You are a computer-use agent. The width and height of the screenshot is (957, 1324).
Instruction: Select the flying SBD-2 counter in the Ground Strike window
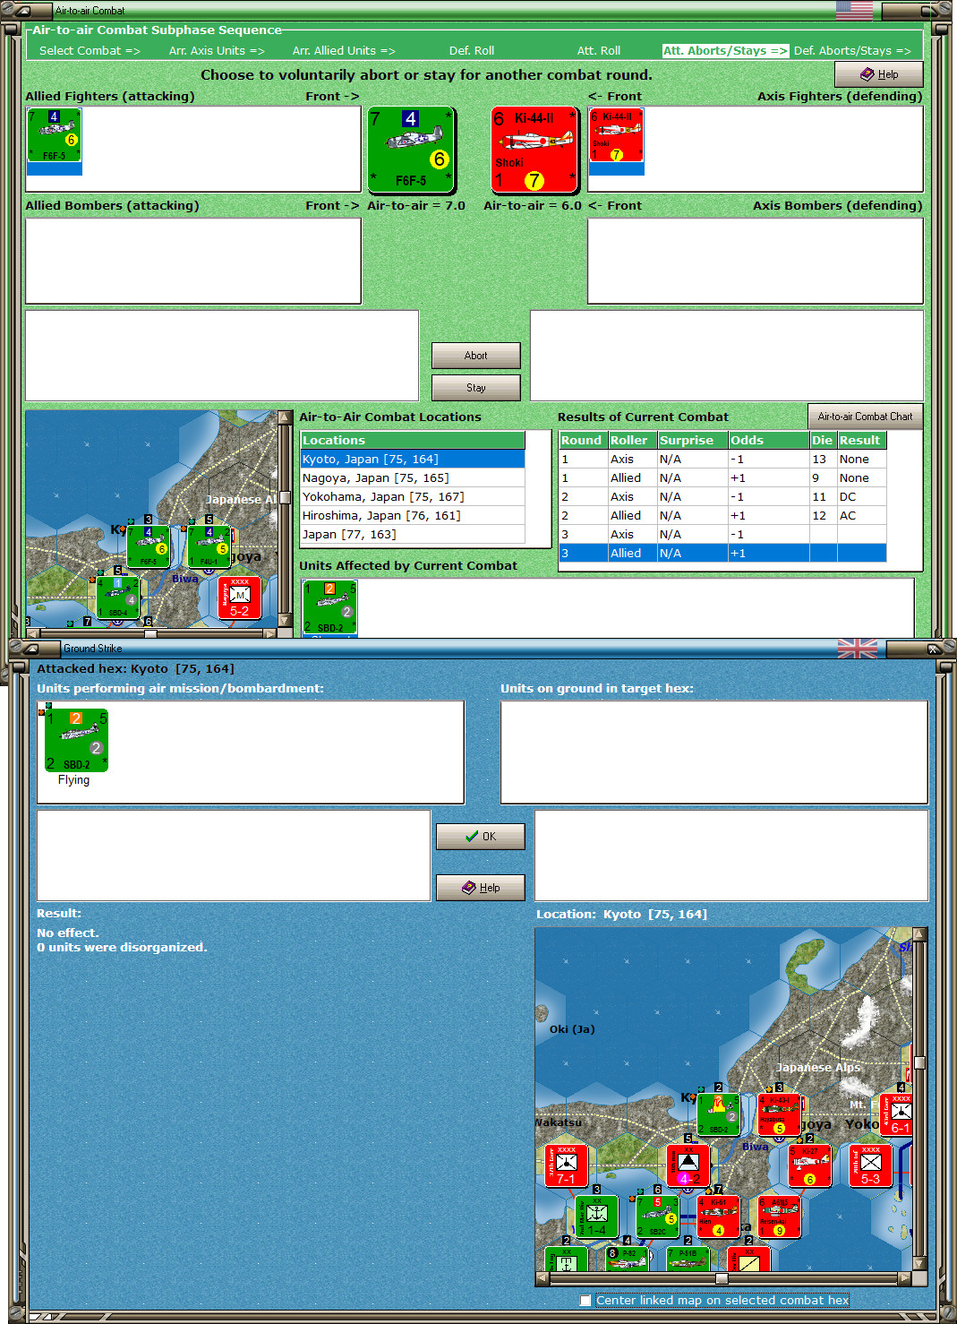pos(76,740)
